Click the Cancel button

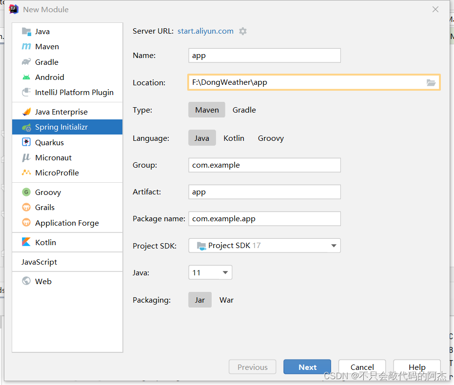coord(362,367)
